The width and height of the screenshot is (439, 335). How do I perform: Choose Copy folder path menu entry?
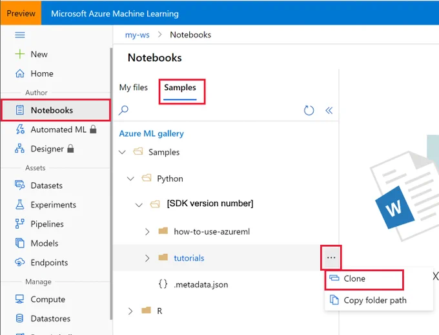[x=378, y=300]
